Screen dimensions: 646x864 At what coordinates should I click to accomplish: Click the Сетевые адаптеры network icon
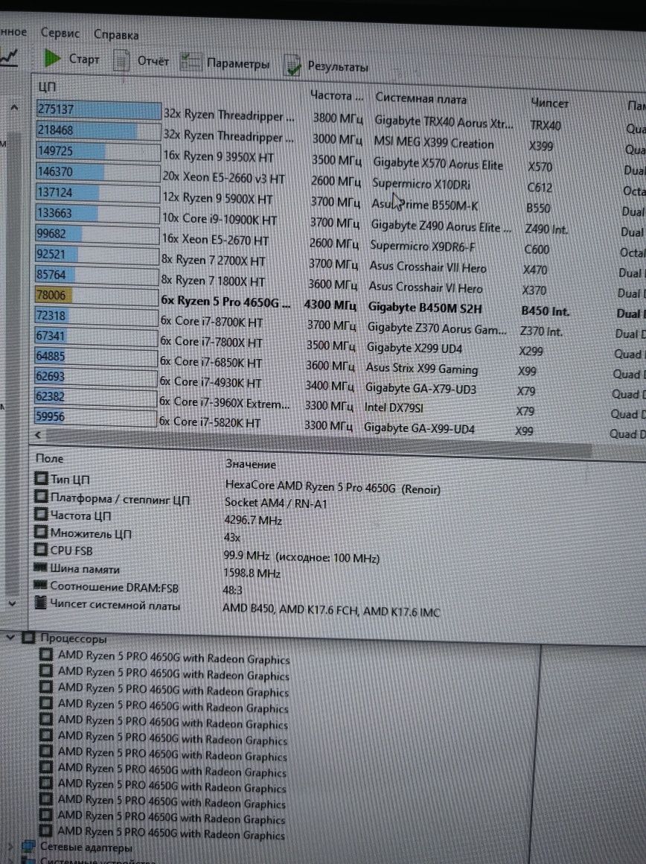pos(28,846)
